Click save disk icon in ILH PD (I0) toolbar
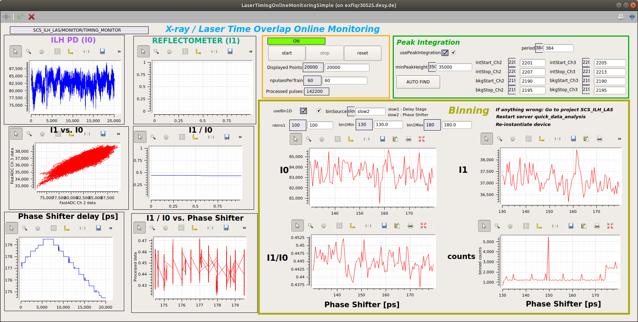 102,51
